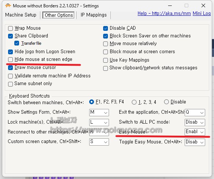Open the Switch to ALL PC mode dropdown
This screenshot has width=214, height=179.
pyautogui.click(x=195, y=123)
